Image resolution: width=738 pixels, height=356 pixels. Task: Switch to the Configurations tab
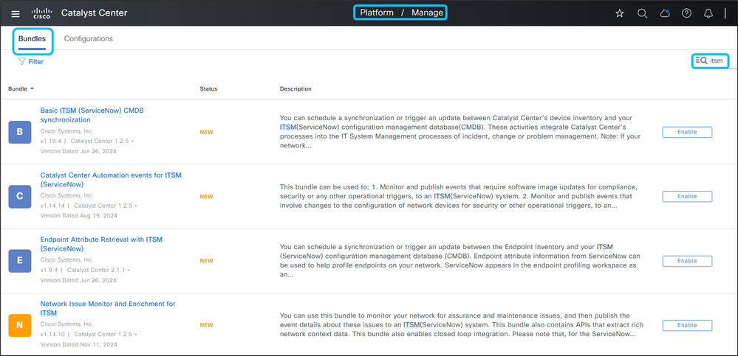point(89,38)
